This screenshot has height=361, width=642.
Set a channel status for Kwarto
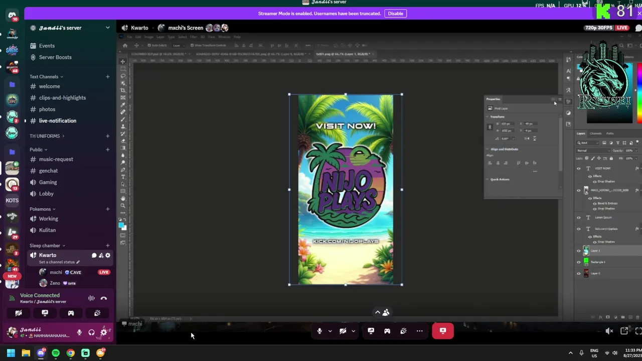click(x=59, y=262)
